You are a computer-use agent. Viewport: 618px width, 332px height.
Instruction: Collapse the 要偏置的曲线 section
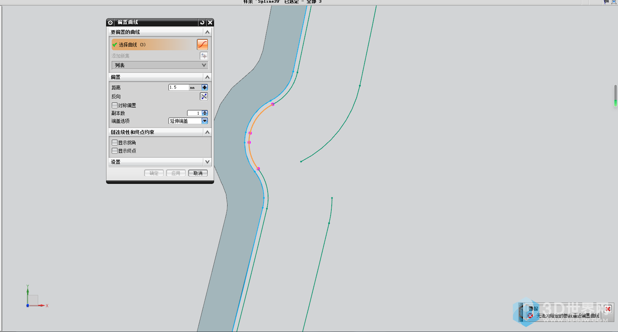click(207, 32)
